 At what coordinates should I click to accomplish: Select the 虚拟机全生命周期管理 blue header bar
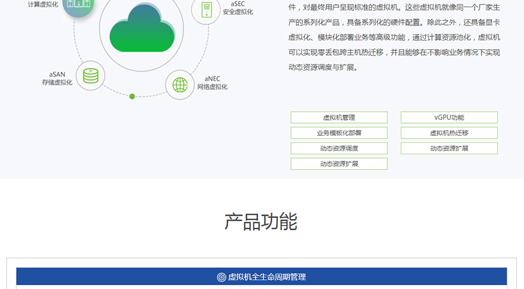(261, 277)
